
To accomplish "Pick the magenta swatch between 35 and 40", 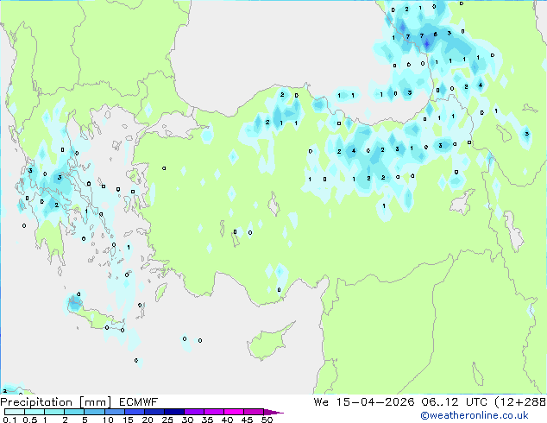I will [x=214, y=412].
